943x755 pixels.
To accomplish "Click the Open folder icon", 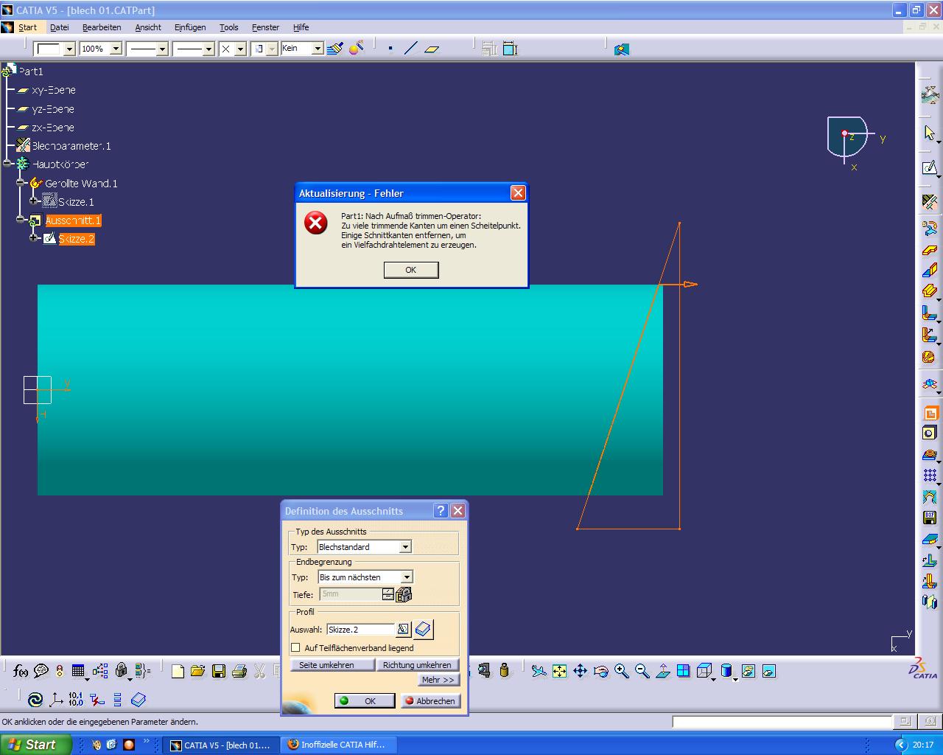I will (x=197, y=671).
